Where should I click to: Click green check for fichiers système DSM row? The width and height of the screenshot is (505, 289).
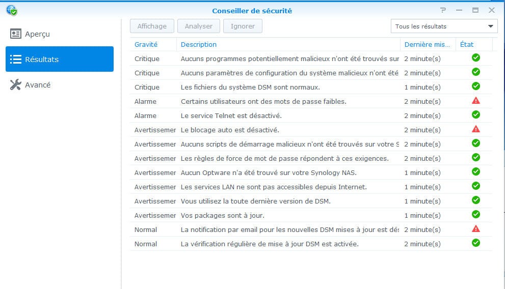pyautogui.click(x=475, y=86)
